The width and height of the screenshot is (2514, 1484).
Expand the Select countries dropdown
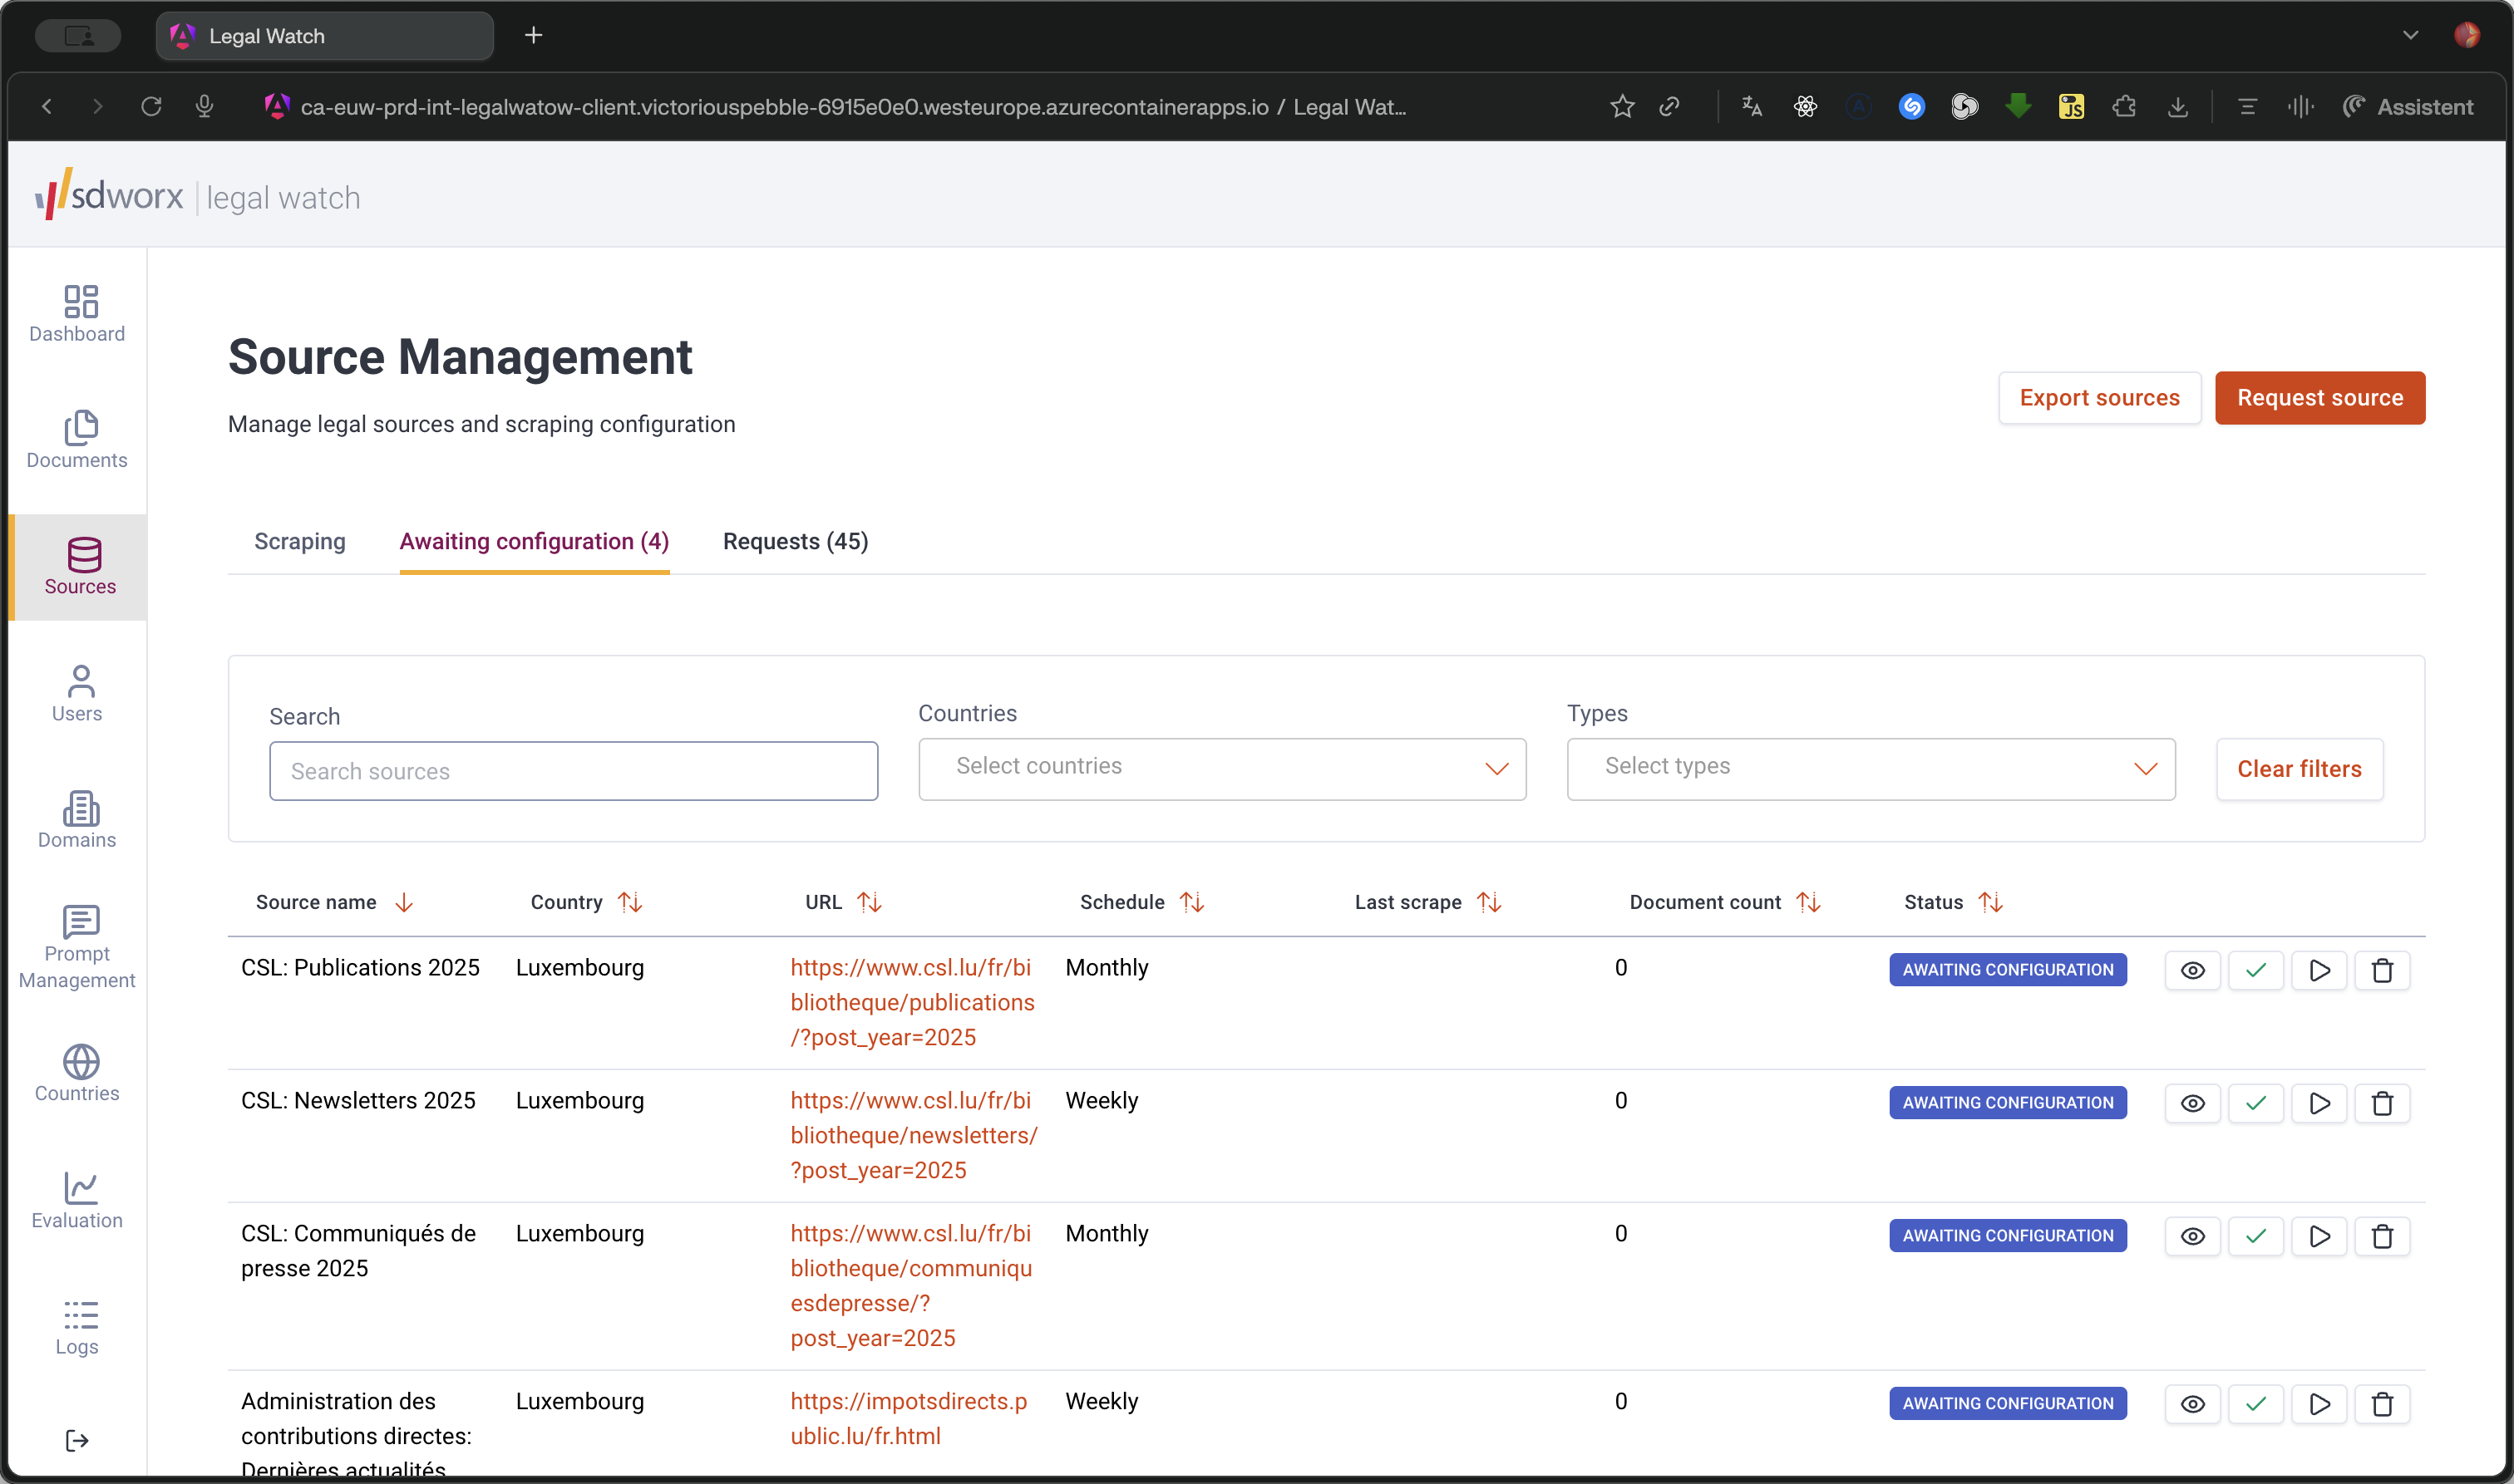point(1221,768)
